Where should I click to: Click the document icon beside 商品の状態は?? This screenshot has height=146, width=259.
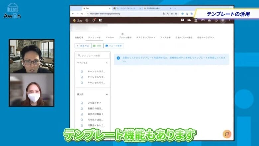pos(82,114)
